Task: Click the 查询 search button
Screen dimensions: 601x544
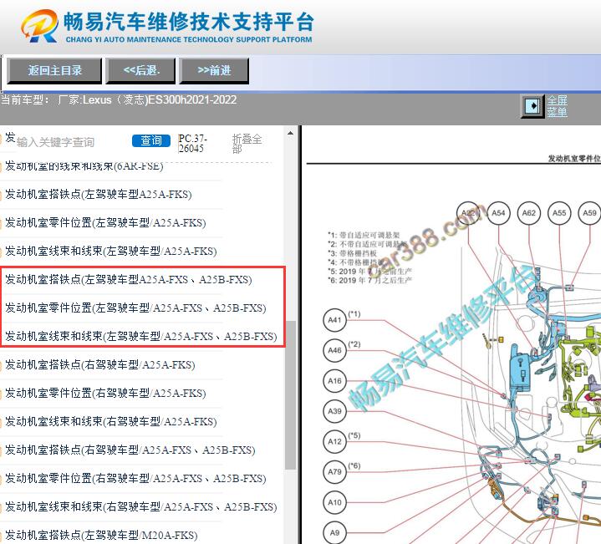Action: pos(151,140)
